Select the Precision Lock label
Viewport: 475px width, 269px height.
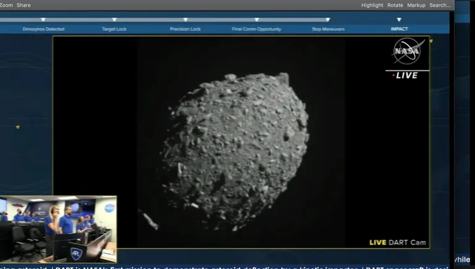pyautogui.click(x=185, y=29)
